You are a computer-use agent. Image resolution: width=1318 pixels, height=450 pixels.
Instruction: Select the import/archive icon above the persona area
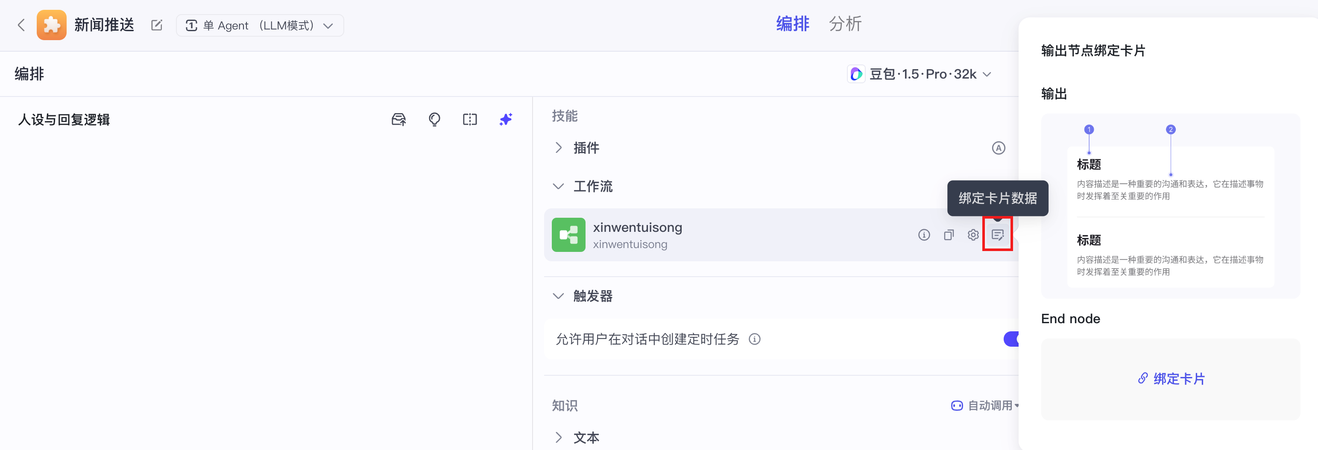tap(399, 119)
